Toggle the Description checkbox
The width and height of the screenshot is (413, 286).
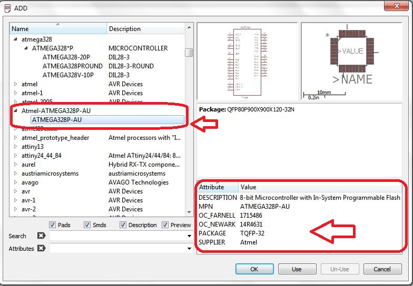pyautogui.click(x=123, y=225)
